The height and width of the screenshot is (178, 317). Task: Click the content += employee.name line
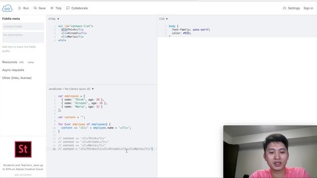(96, 128)
